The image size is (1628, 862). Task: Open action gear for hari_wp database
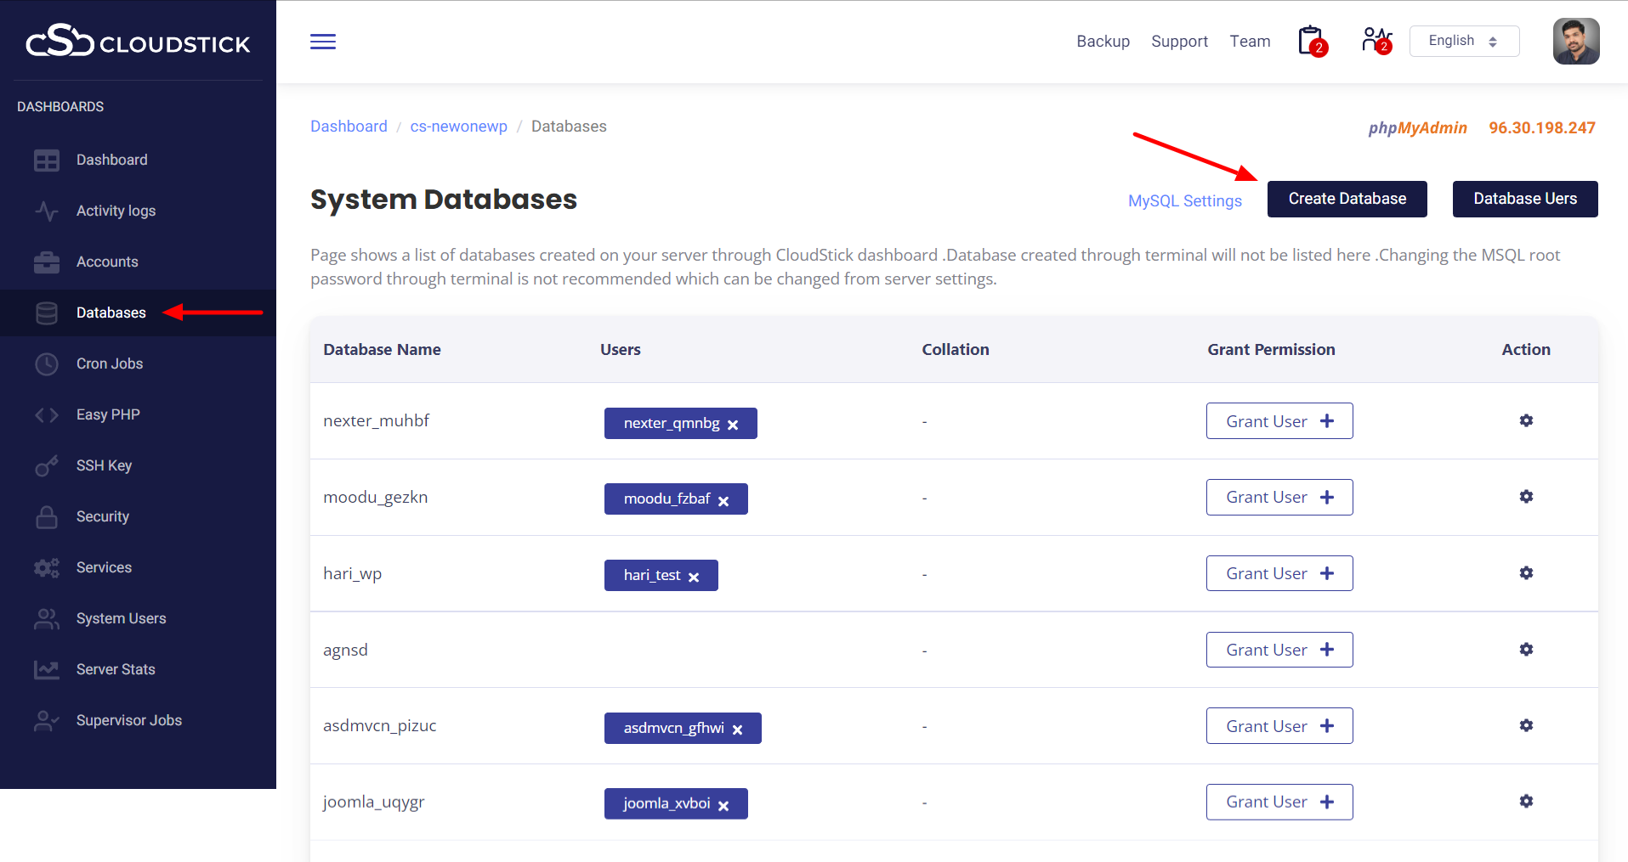(1526, 573)
